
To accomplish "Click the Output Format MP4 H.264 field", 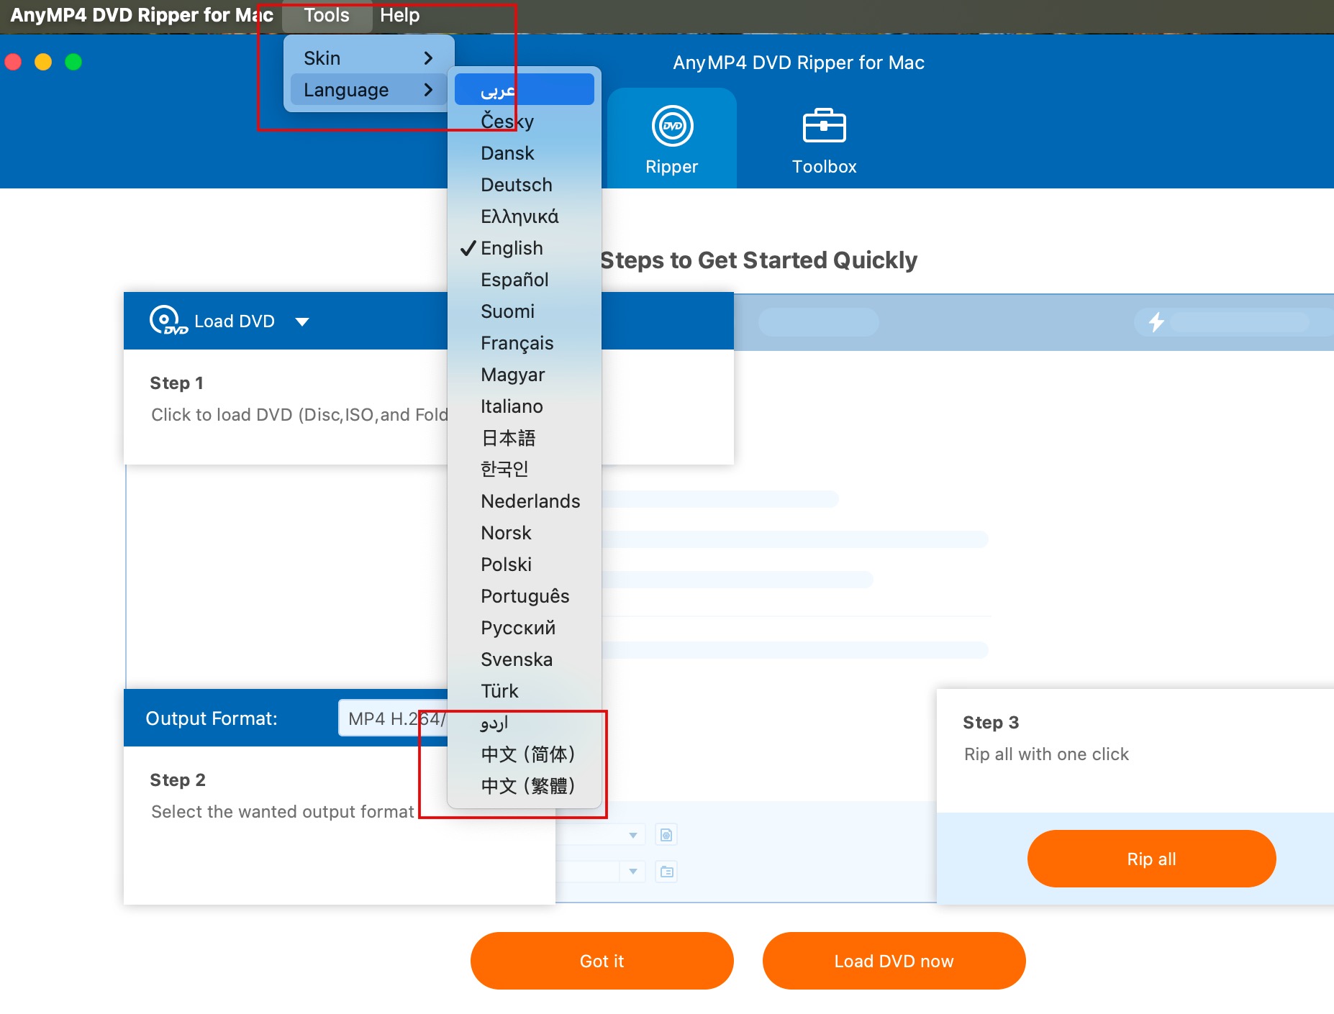I will tap(393, 718).
